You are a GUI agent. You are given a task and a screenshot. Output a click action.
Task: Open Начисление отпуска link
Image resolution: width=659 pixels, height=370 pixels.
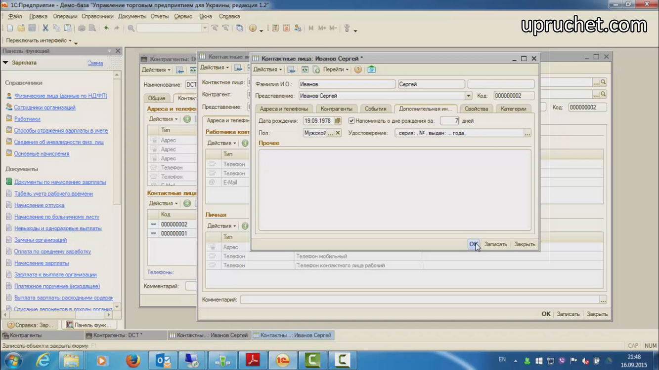39,205
